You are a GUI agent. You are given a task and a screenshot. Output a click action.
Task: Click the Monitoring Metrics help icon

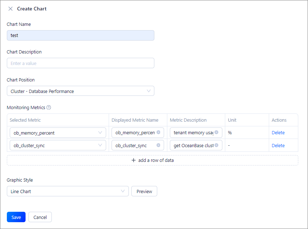click(49, 107)
